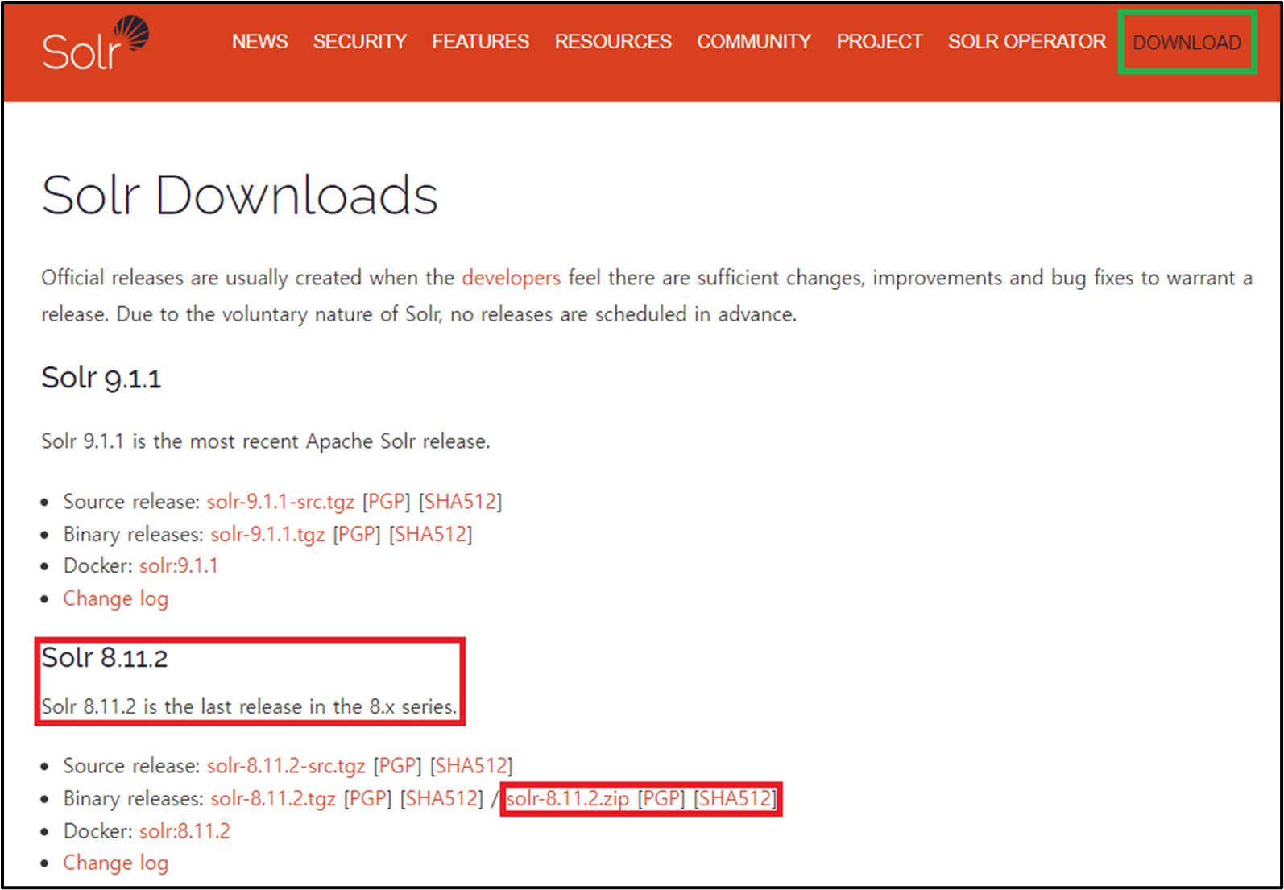The image size is (1284, 890).
Task: Open the NEWS menu item
Action: (x=259, y=42)
